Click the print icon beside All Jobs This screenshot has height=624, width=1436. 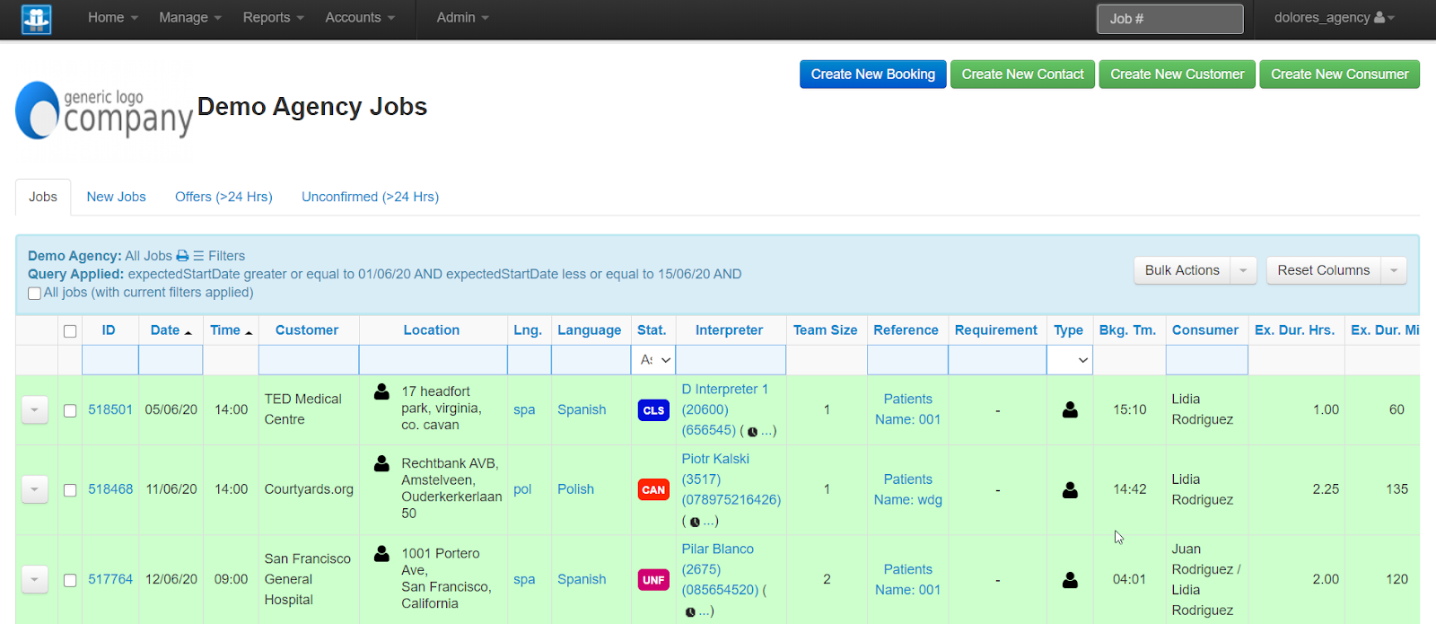click(x=182, y=256)
